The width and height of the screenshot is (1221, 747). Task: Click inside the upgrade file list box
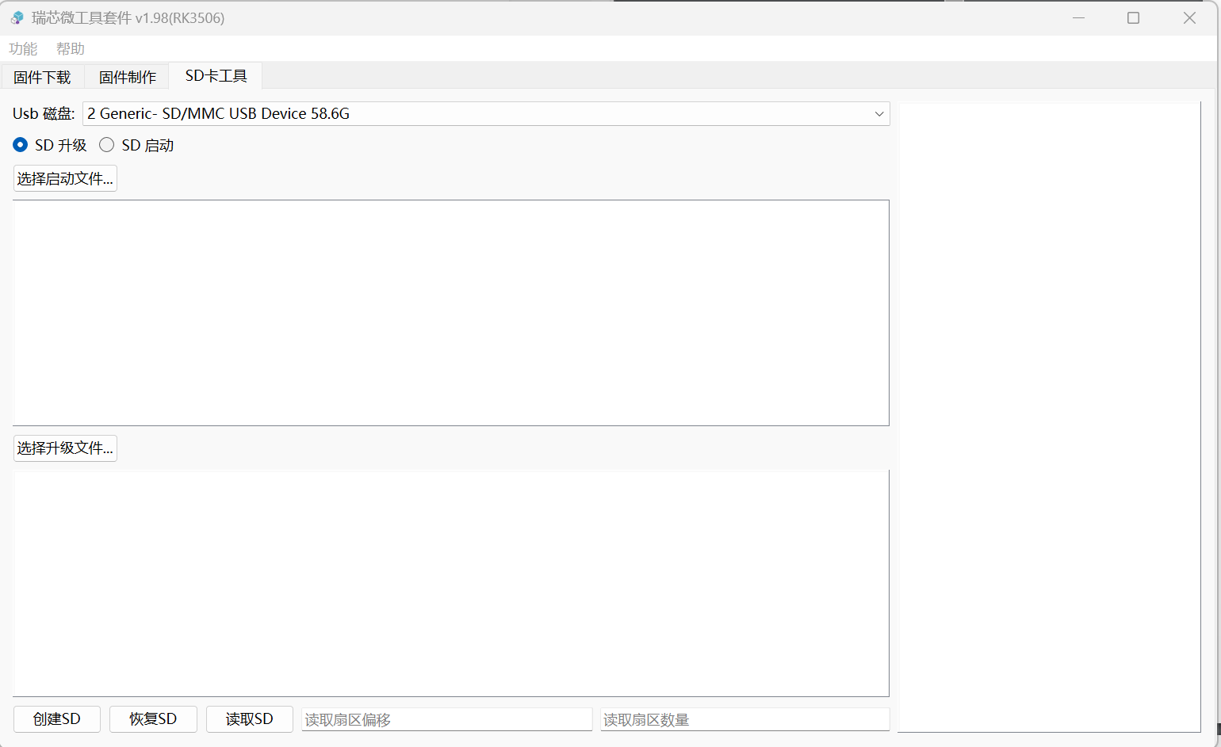pyautogui.click(x=451, y=584)
